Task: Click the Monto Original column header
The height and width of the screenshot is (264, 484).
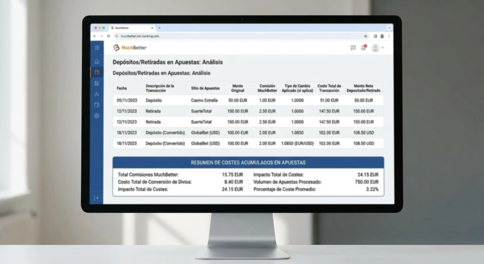Action: pyautogui.click(x=238, y=88)
